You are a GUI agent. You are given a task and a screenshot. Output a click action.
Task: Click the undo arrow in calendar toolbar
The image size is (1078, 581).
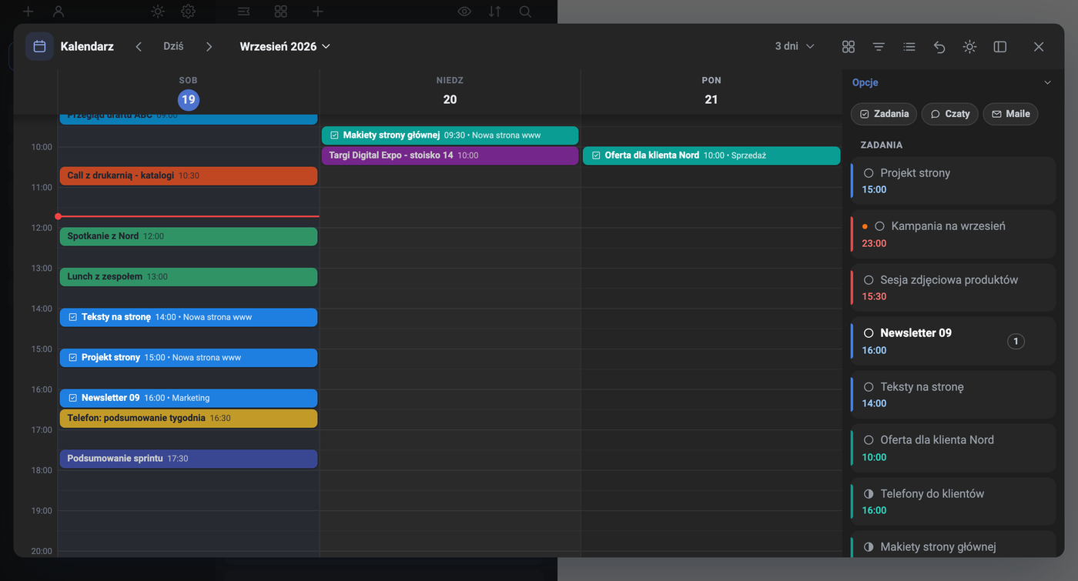click(939, 47)
